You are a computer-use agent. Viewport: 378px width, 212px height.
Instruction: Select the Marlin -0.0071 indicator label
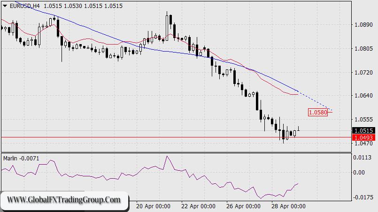(21, 158)
